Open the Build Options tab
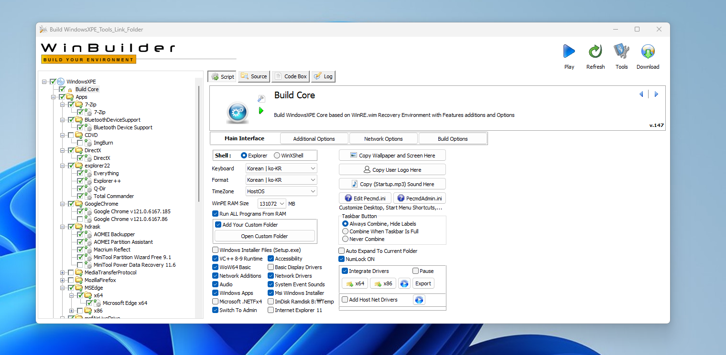 pos(453,139)
